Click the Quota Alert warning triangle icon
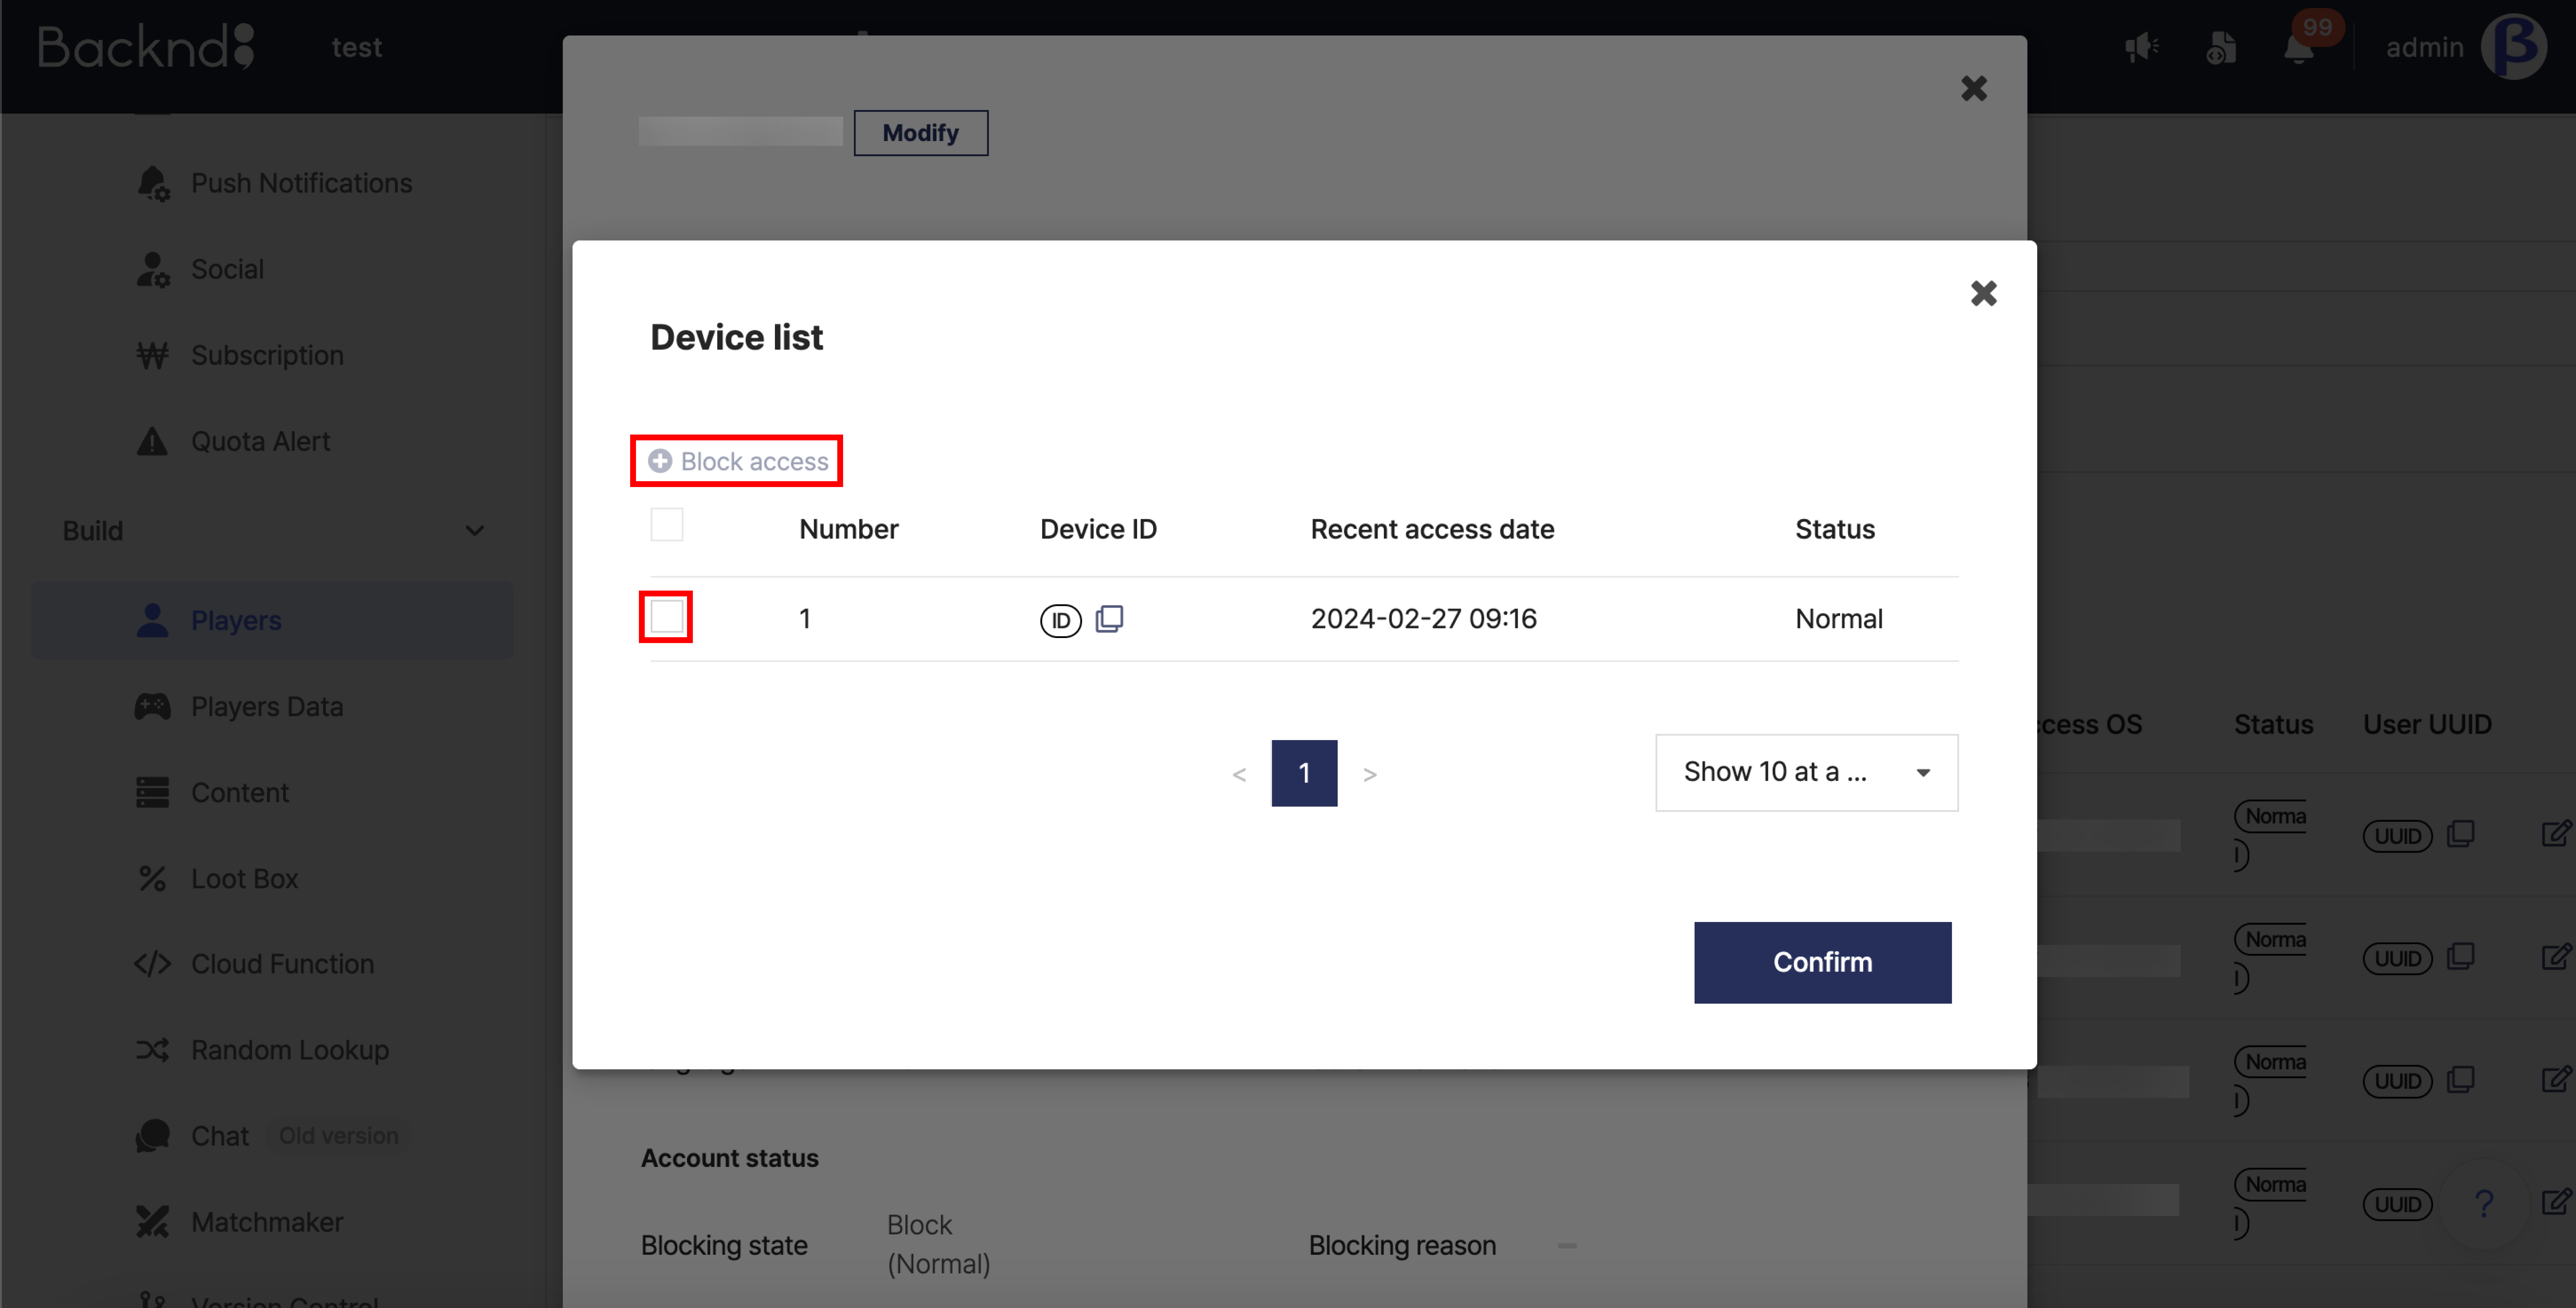Viewport: 2576px width, 1308px height. coord(152,441)
